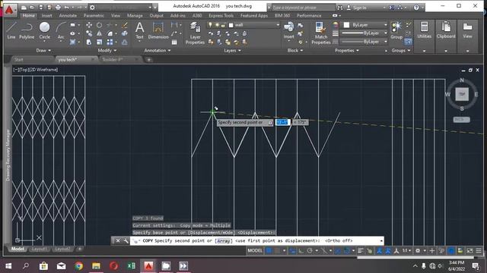Viewport: 487px width, 273px height.
Task: Select the Polyline tool
Action: (x=27, y=30)
